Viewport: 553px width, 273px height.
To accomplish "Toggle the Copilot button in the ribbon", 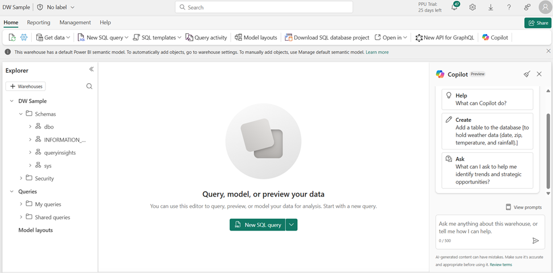I will pos(495,37).
